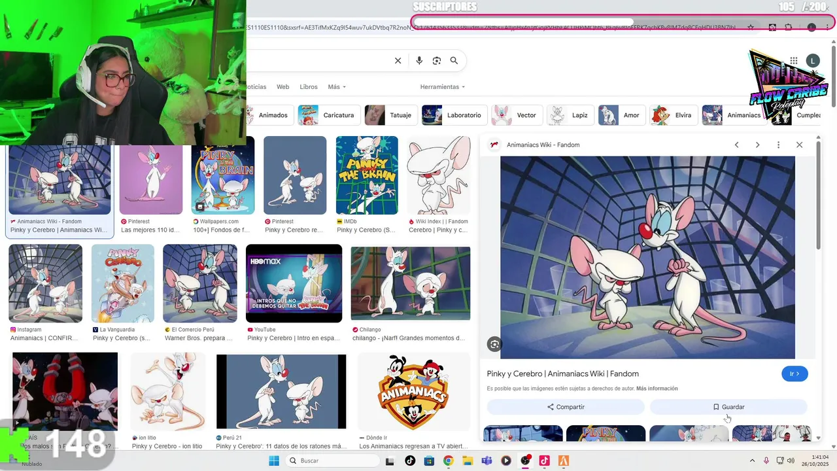Select the Vector filter chip
This screenshot has height=471, width=837.
pos(517,115)
